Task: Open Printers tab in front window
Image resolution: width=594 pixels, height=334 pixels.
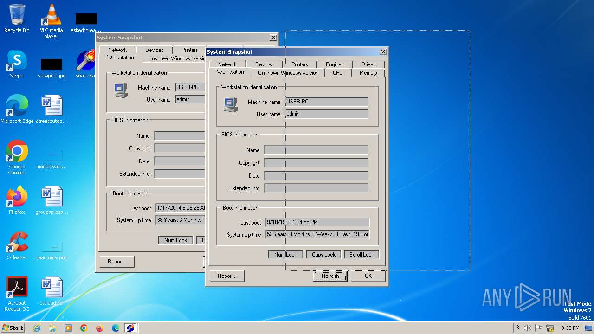Action: pyautogui.click(x=300, y=64)
